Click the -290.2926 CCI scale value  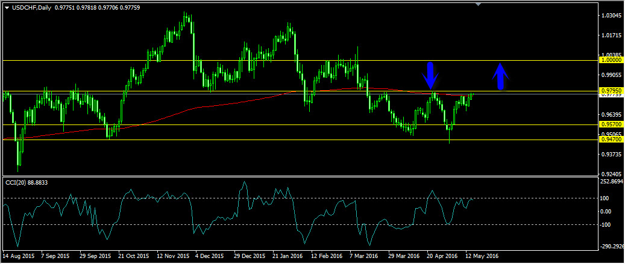point(612,246)
